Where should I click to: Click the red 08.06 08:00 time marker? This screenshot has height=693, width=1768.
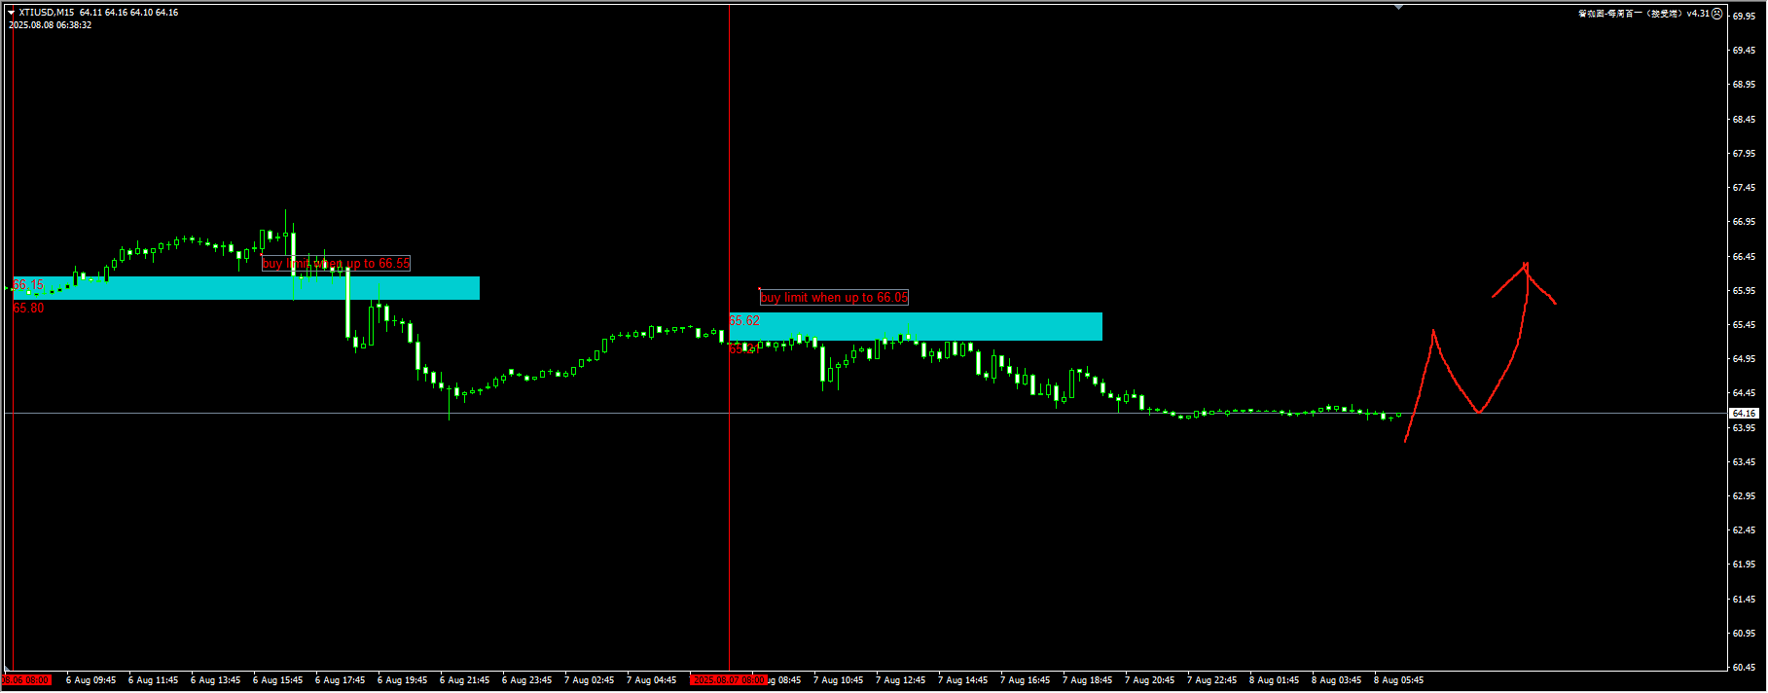27,680
